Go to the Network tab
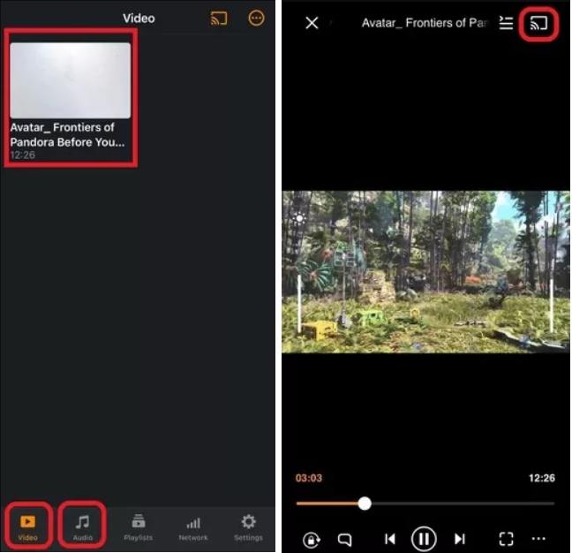 pyautogui.click(x=193, y=527)
